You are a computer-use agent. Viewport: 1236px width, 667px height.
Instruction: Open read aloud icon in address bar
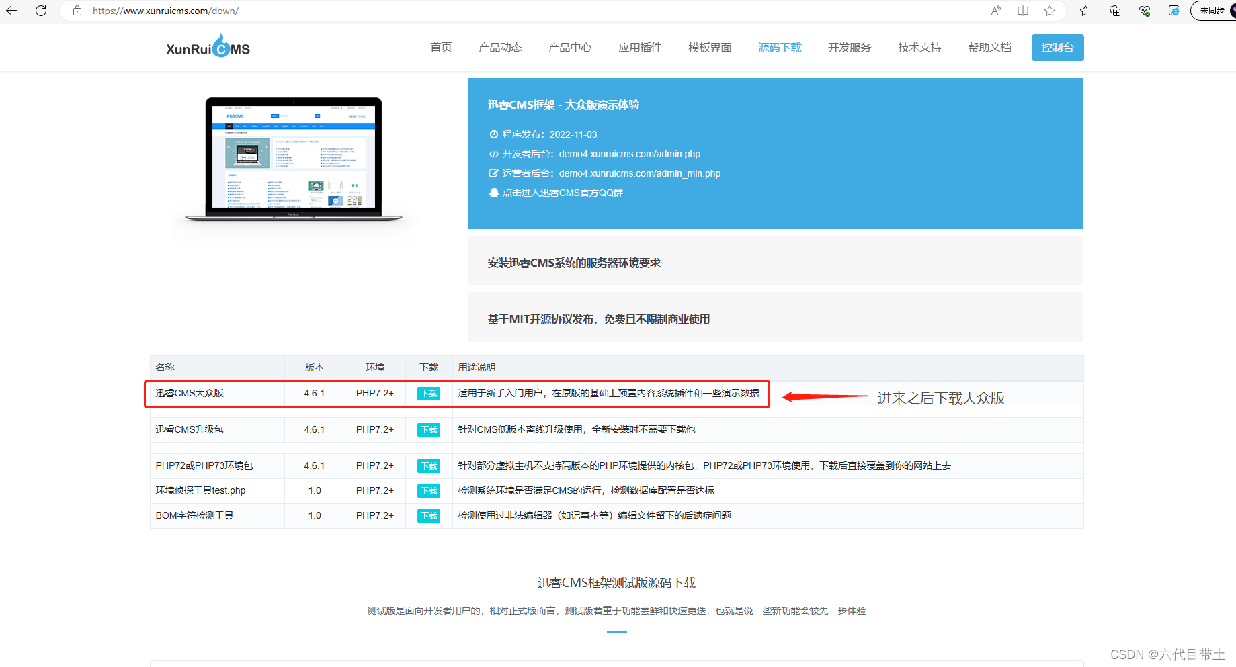coord(996,11)
